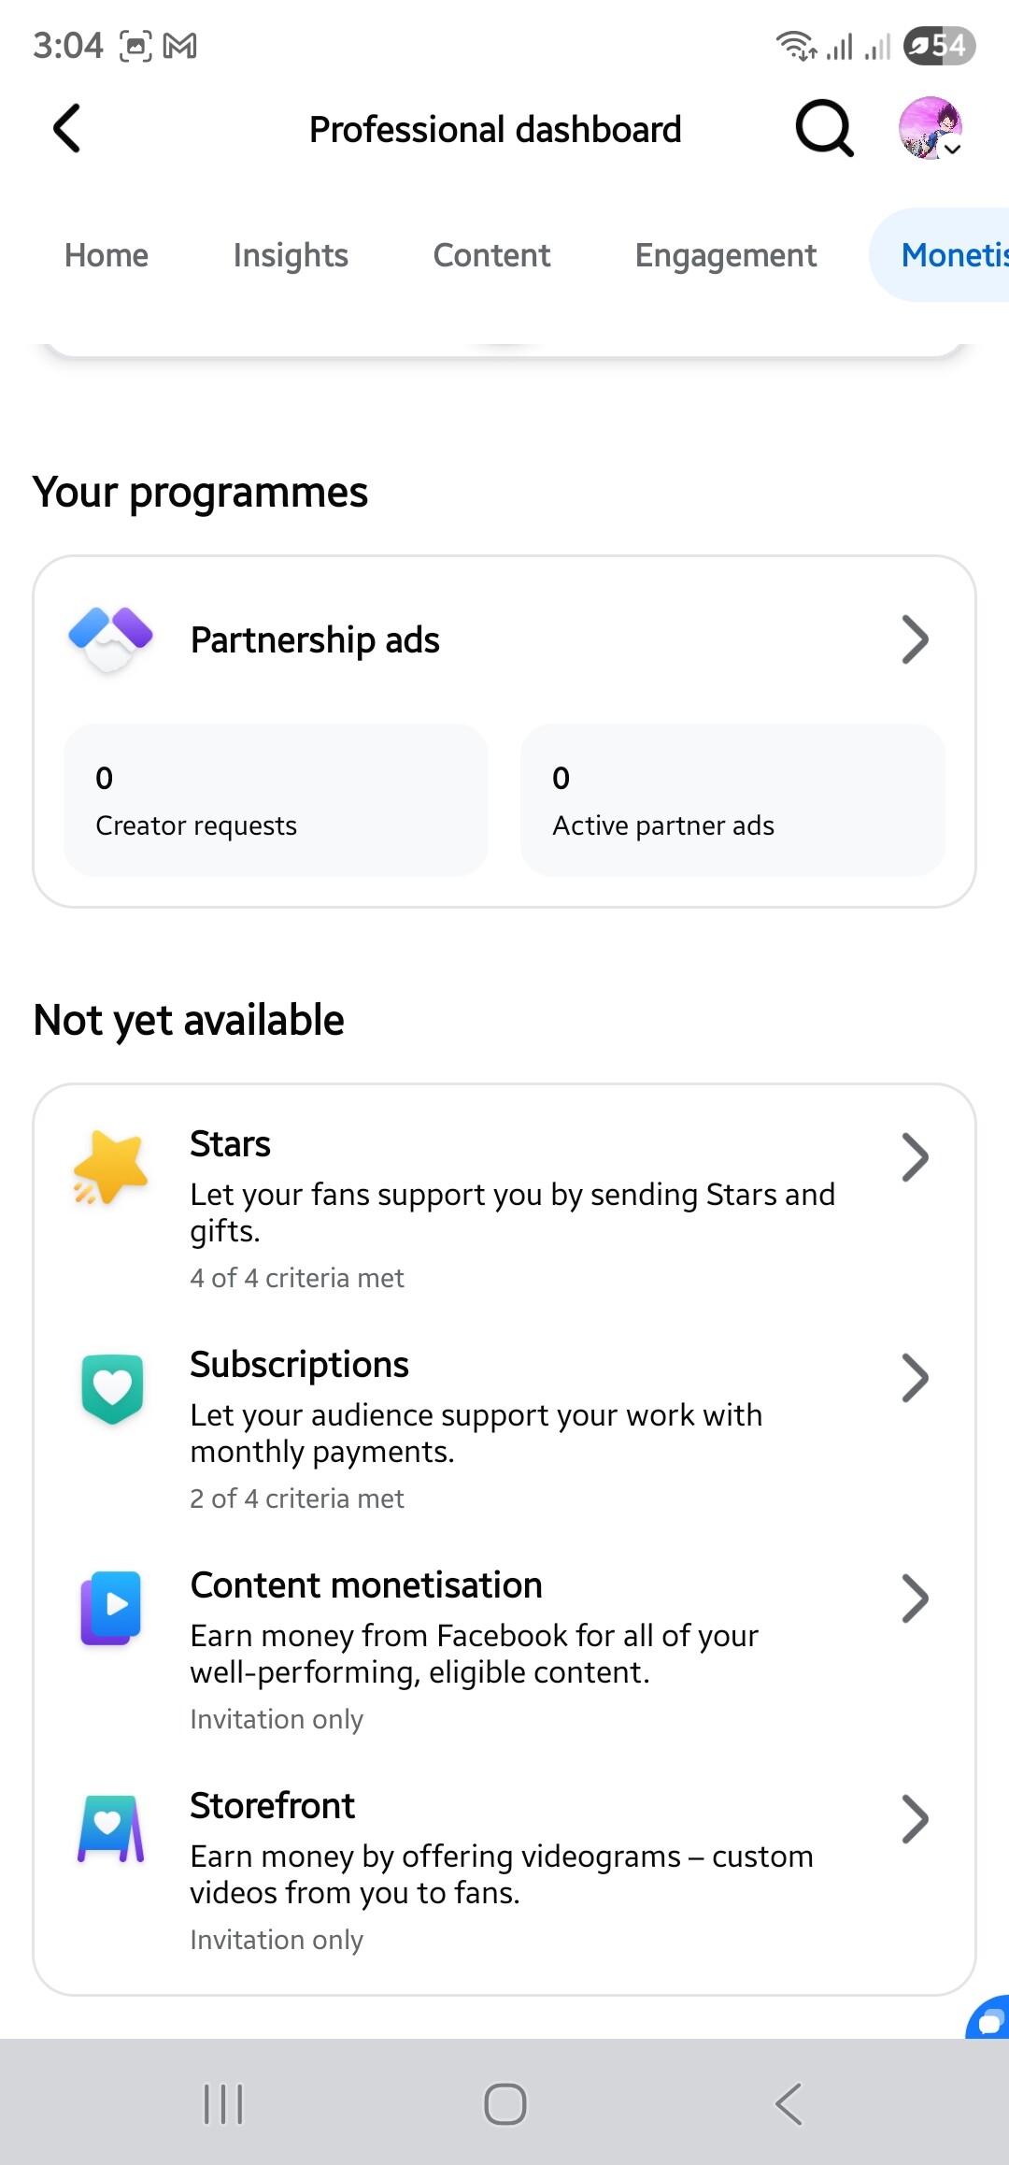
Task: Open the Creator requests card
Action: [276, 800]
